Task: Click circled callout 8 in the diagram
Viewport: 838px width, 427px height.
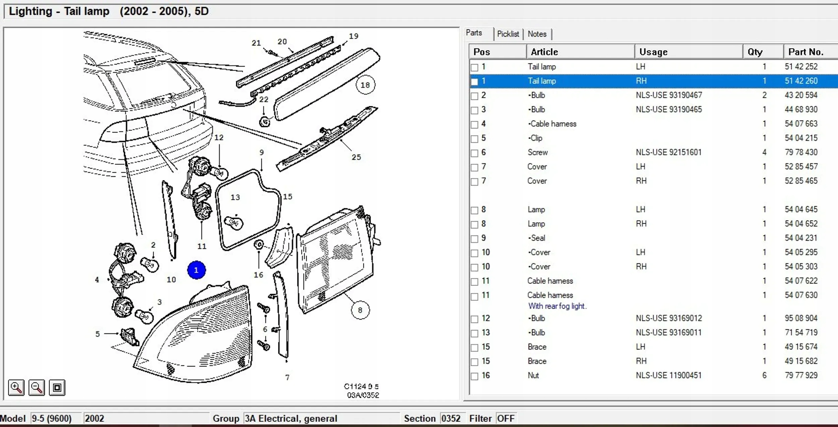Action: (x=360, y=310)
